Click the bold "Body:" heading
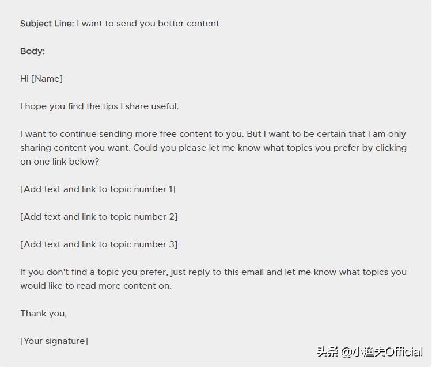This screenshot has height=367, width=432. pyautogui.click(x=32, y=51)
